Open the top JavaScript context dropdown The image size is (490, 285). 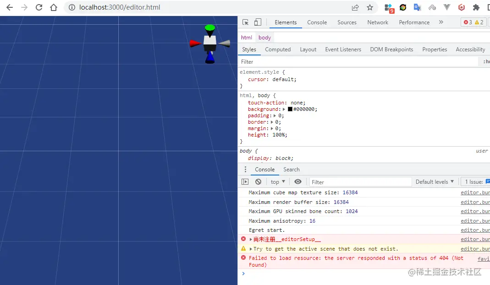pyautogui.click(x=278, y=181)
